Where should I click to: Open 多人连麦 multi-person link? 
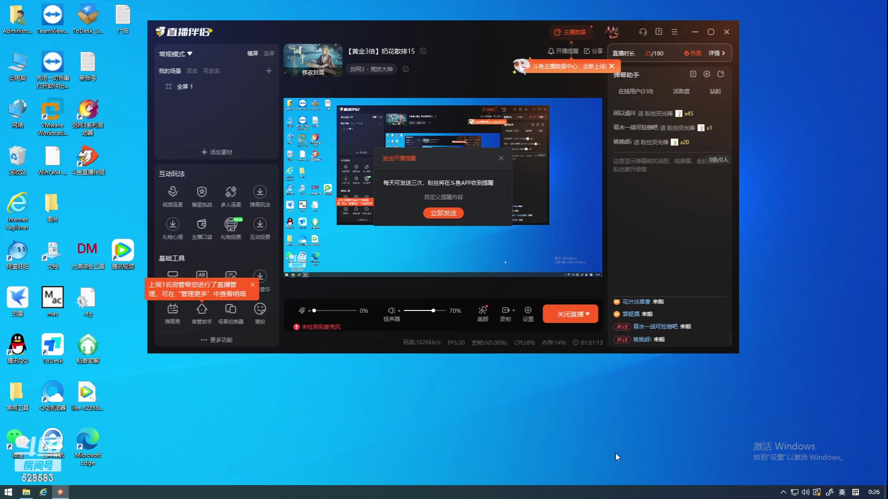tap(231, 192)
